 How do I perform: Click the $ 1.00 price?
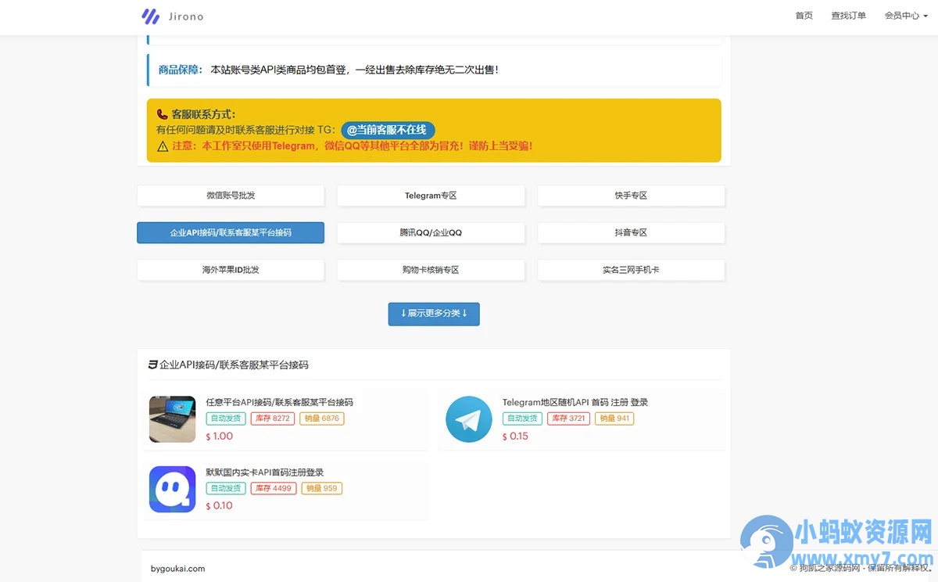point(220,436)
